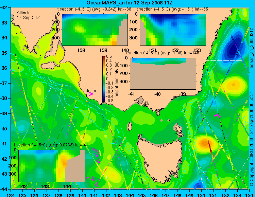Click the 'Altim to:' label

click(x=24, y=13)
